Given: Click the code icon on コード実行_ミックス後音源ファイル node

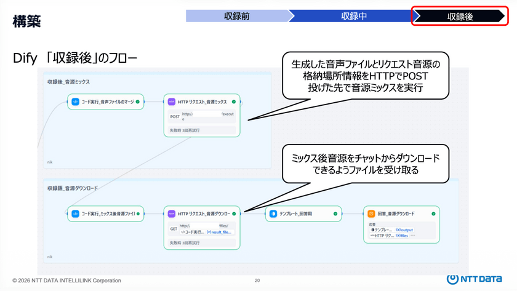Looking at the screenshot, I should click(75, 213).
